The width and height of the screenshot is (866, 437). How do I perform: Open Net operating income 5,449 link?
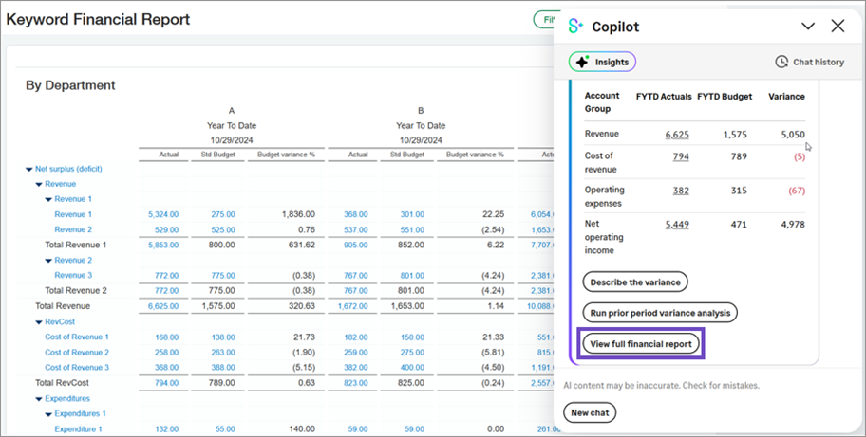677,224
